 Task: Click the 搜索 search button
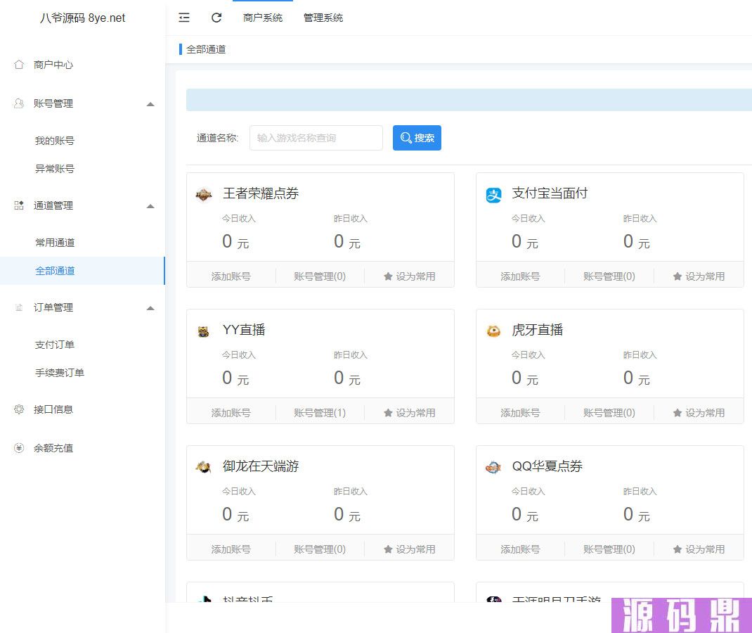click(x=417, y=138)
